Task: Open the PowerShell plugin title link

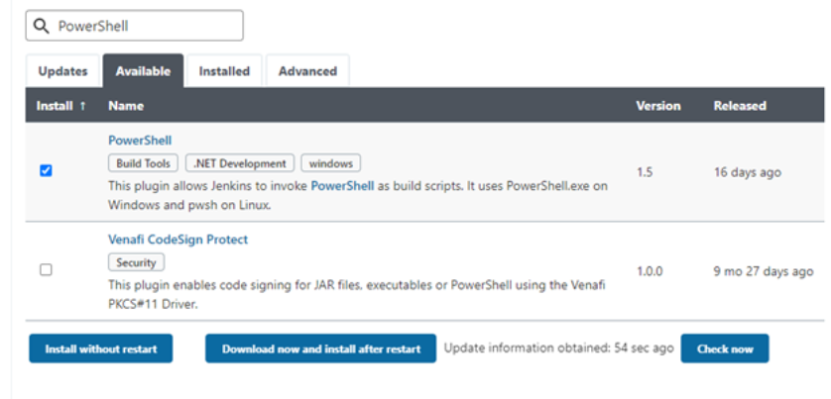Action: (x=140, y=141)
